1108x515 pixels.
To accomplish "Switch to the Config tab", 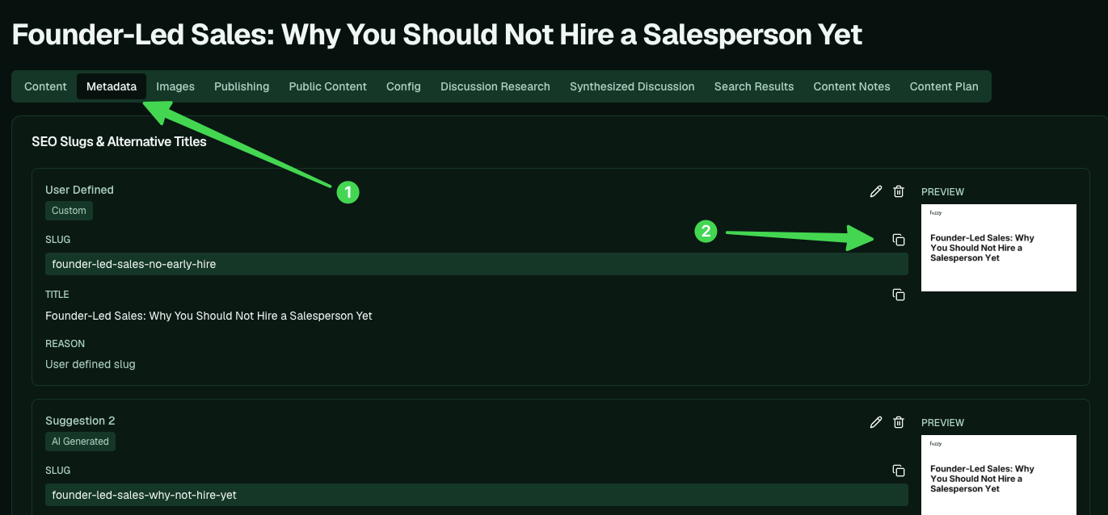I will (403, 86).
